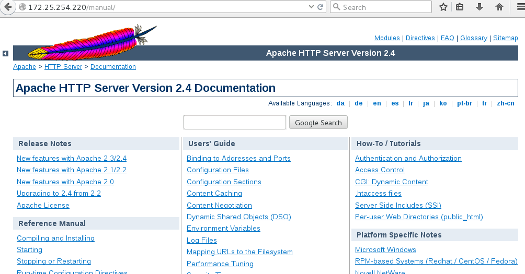The width and height of the screenshot is (525, 274).
Task: Open Authentication and Authorization link
Action: click(x=408, y=158)
